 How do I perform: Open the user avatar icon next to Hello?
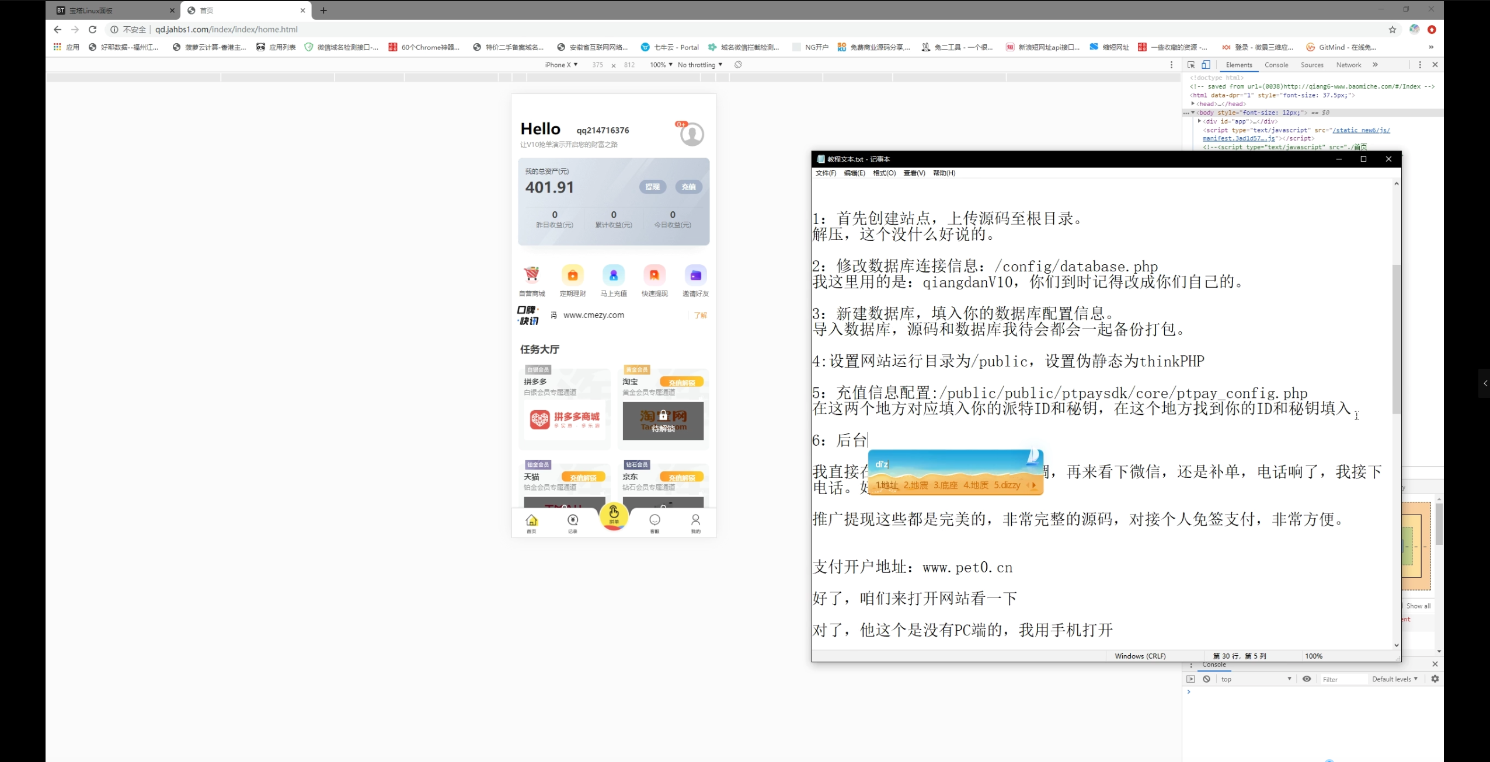tap(692, 134)
